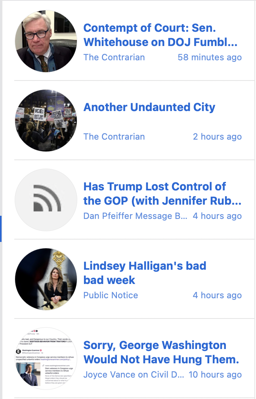Open 'Sorry, George Washington Would Not Have Hung Them'
This screenshot has height=399, width=256.
tap(161, 352)
